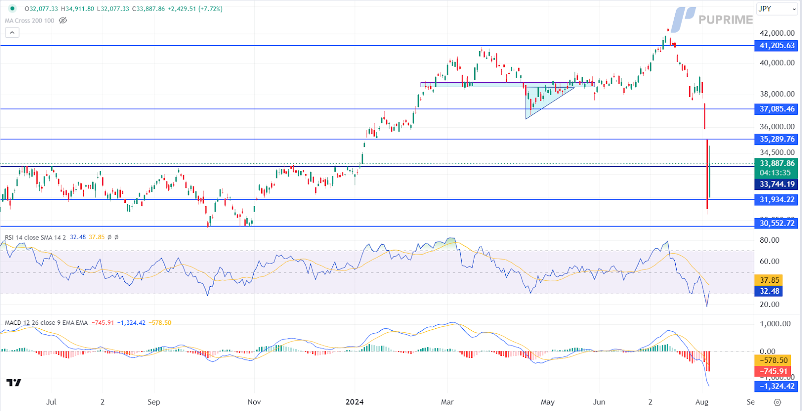Click the Nov date on time axis
802x411 pixels.
[x=254, y=402]
